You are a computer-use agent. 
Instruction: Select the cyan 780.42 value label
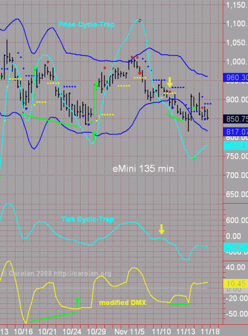coord(235,146)
